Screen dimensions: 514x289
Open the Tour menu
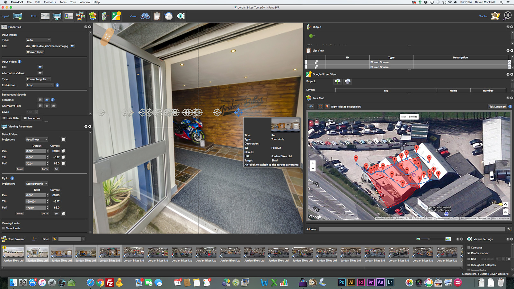point(73,2)
